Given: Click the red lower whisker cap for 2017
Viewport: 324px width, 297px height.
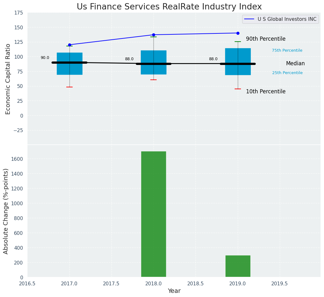Looking at the screenshot, I should (69, 87).
